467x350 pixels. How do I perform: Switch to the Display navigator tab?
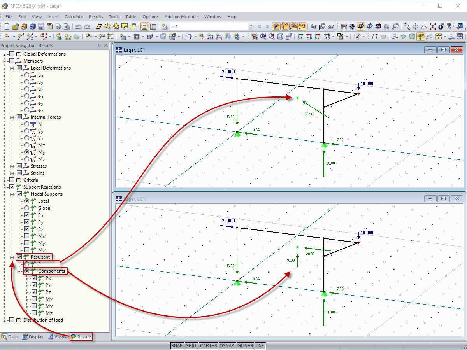point(33,337)
